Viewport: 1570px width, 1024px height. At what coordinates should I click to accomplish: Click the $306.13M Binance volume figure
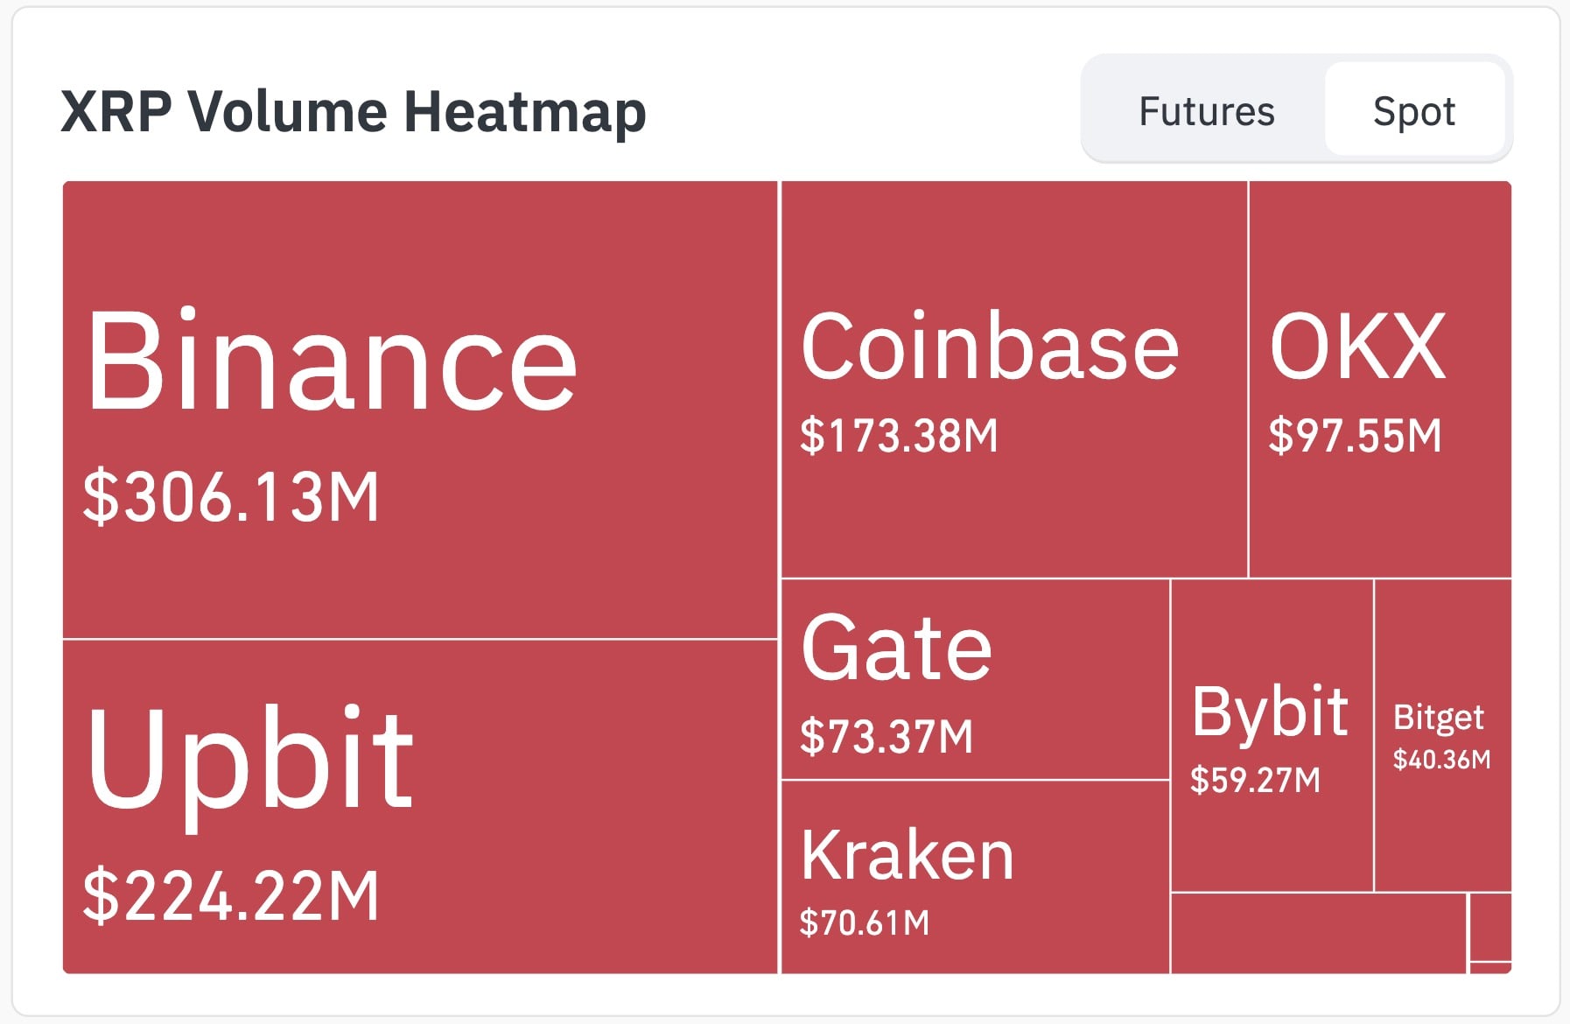tap(231, 497)
